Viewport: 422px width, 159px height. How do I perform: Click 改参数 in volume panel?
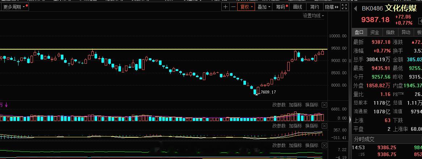tap(279, 105)
